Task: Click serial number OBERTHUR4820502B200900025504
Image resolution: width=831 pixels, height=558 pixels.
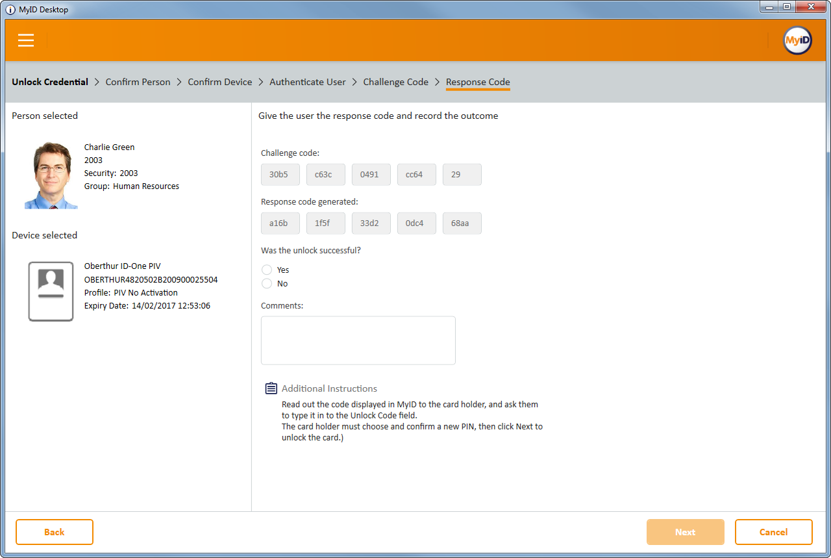Action: coord(151,280)
